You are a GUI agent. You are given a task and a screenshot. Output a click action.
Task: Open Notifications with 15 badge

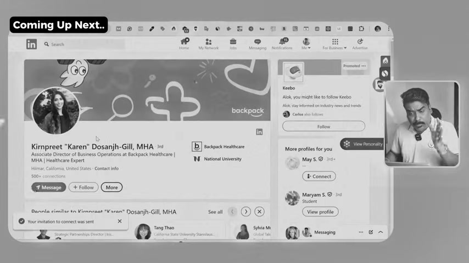pos(282,44)
